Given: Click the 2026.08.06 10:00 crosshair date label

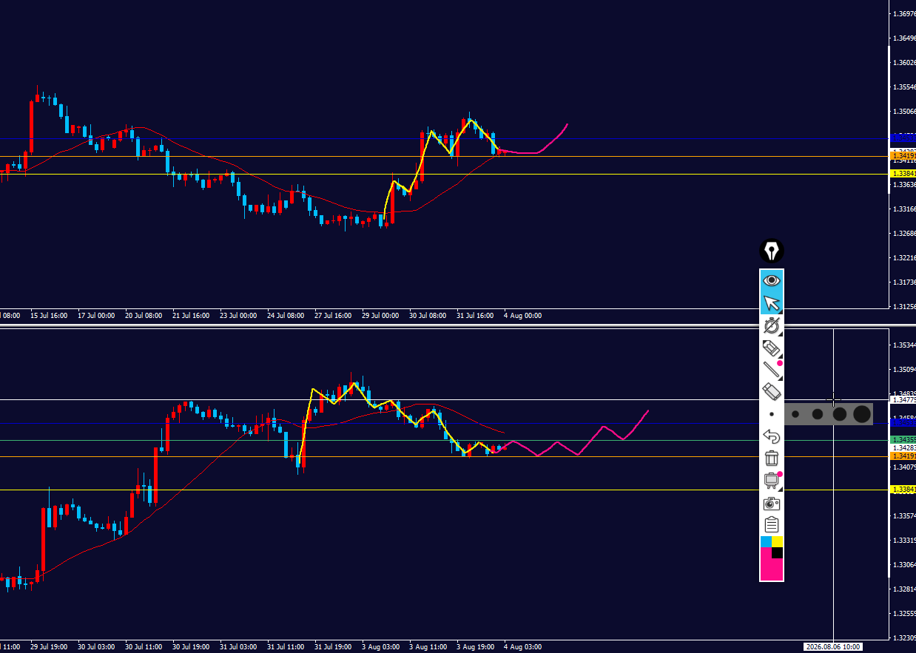Looking at the screenshot, I should point(833,647).
